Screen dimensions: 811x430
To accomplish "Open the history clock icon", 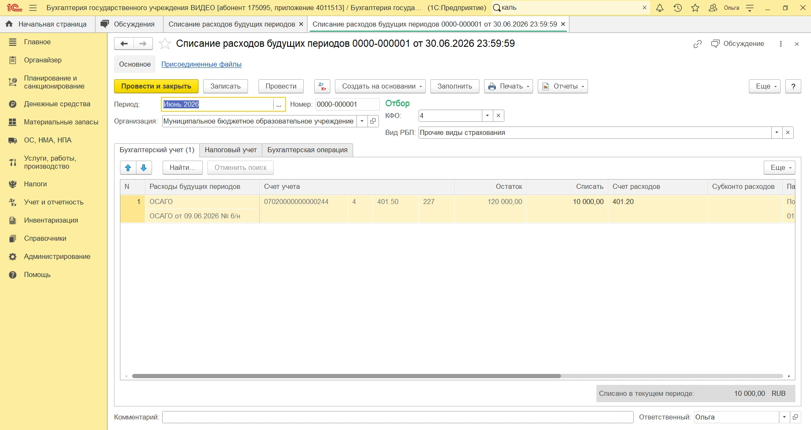I will point(678,8).
